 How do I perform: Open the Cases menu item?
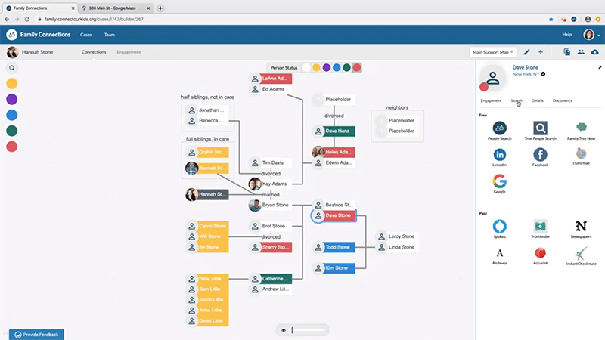pyautogui.click(x=85, y=35)
